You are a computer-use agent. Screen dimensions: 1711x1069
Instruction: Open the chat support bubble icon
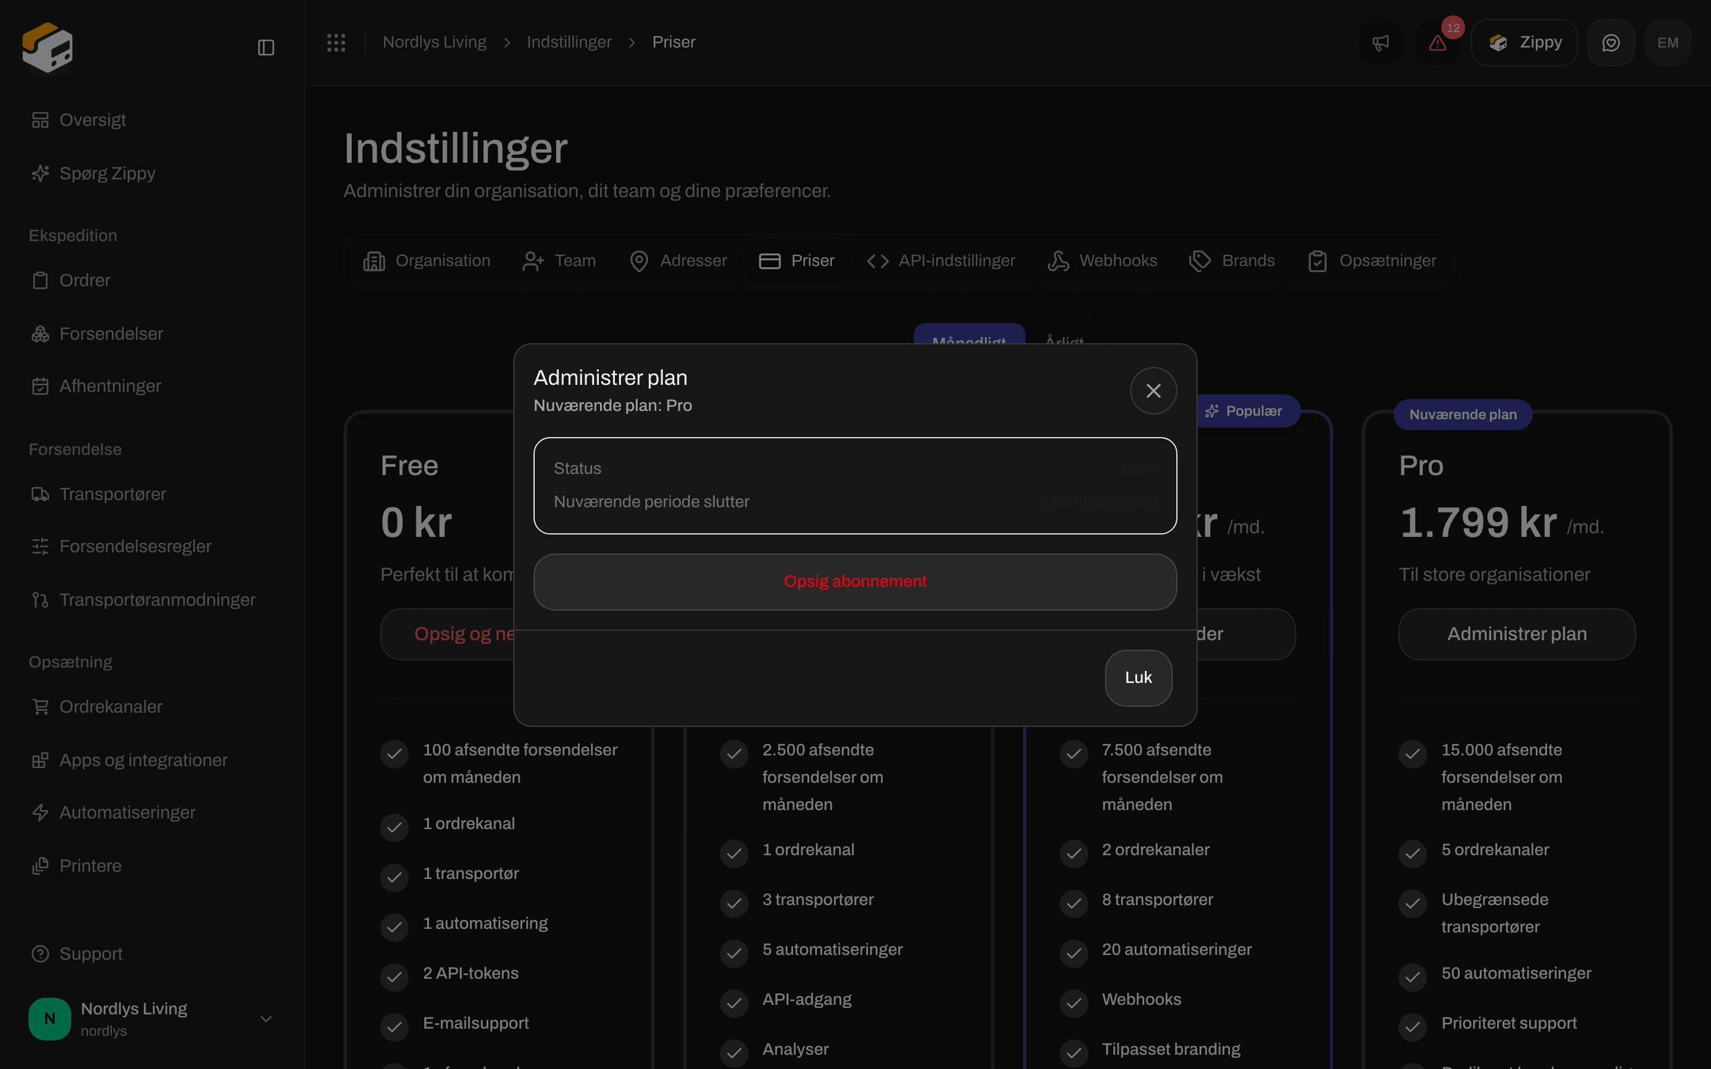point(1611,42)
